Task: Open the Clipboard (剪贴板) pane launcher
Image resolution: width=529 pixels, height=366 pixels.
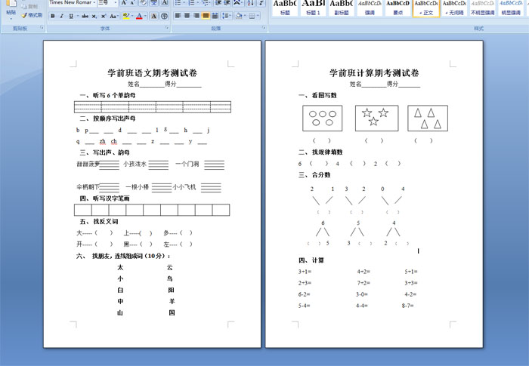Action: [x=42, y=28]
